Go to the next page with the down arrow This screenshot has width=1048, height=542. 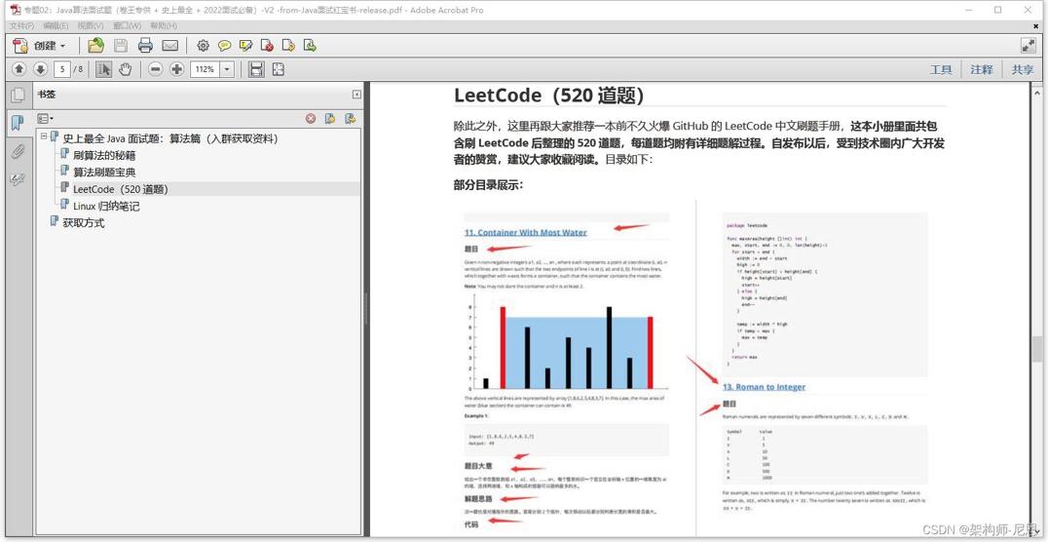pyautogui.click(x=40, y=69)
